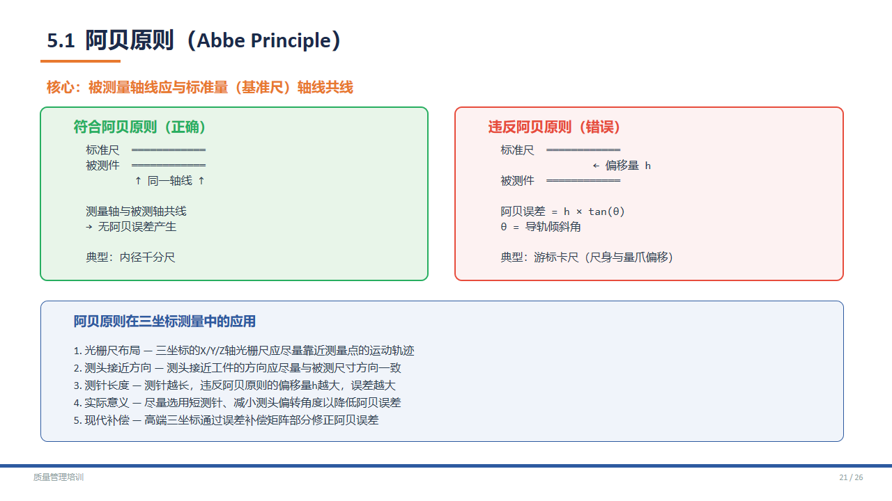Screen dimensions: 892x501
Task: Click the "θ = 导轨倾斜角" definition line
Action: coord(540,227)
